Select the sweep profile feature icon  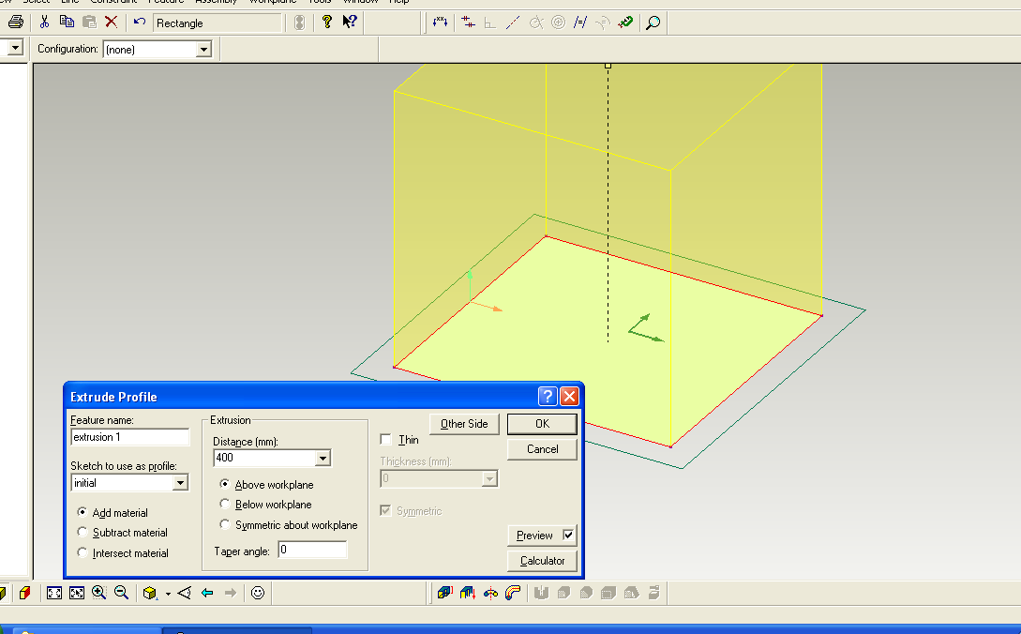tap(513, 593)
